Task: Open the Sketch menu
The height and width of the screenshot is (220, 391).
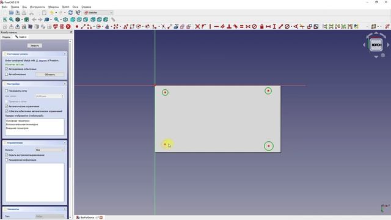Action: [x=65, y=7]
